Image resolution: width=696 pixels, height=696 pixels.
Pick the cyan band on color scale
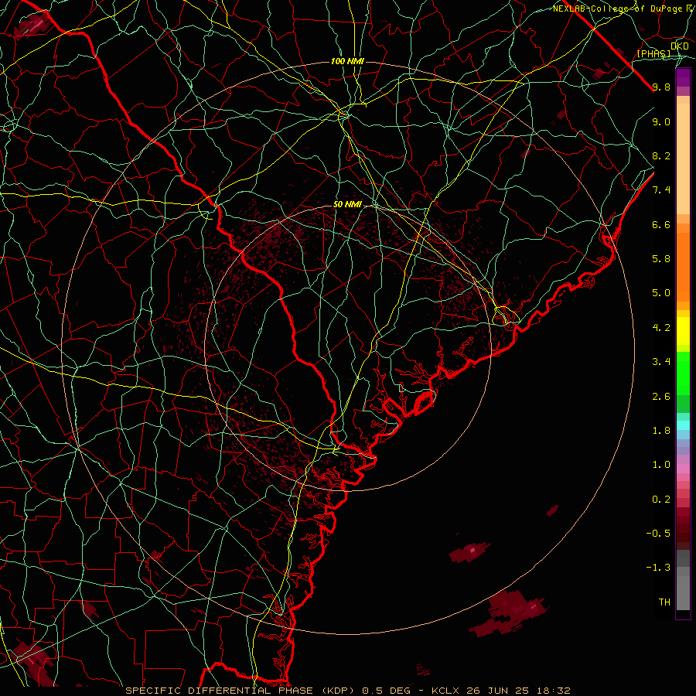click(x=683, y=425)
